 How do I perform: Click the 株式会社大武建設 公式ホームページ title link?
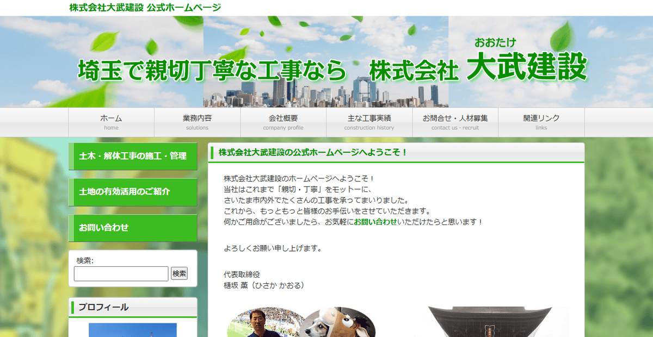pyautogui.click(x=144, y=8)
